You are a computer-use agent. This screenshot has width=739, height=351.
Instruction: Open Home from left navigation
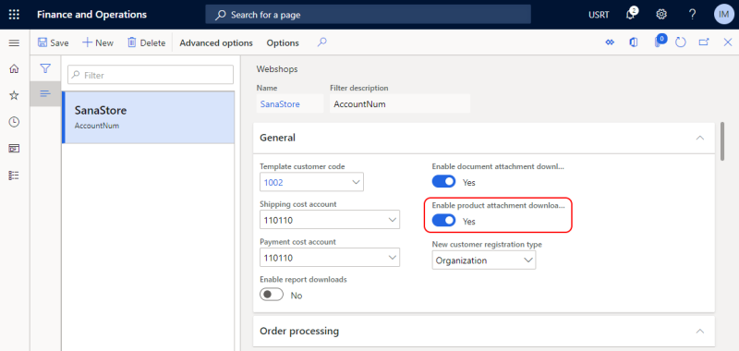[14, 68]
